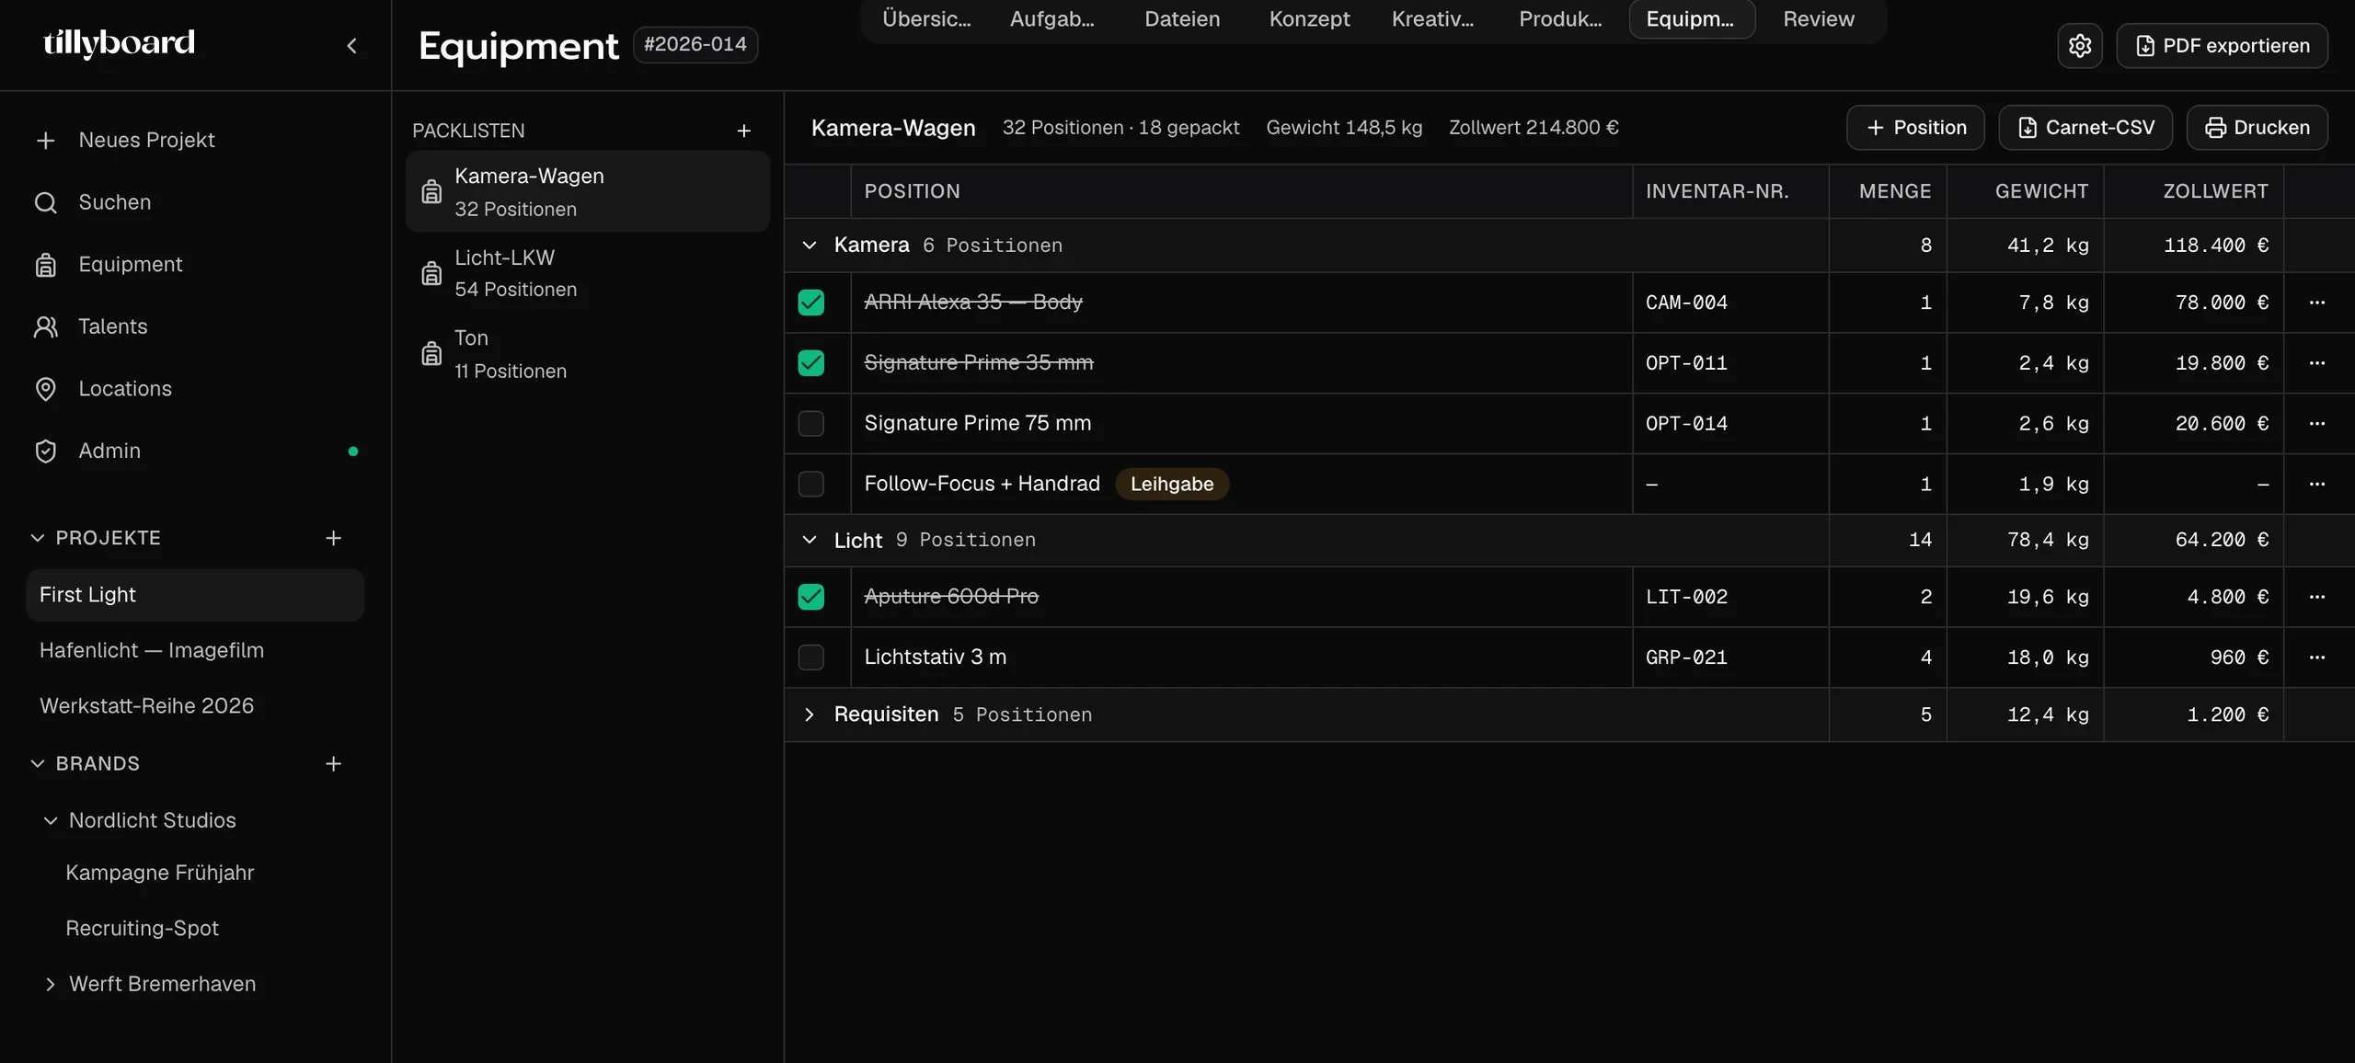Expand the Requisiten group
The height and width of the screenshot is (1063, 2355).
coord(809,714)
